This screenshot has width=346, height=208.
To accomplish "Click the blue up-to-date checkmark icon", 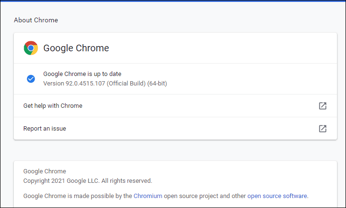I will [31, 79].
